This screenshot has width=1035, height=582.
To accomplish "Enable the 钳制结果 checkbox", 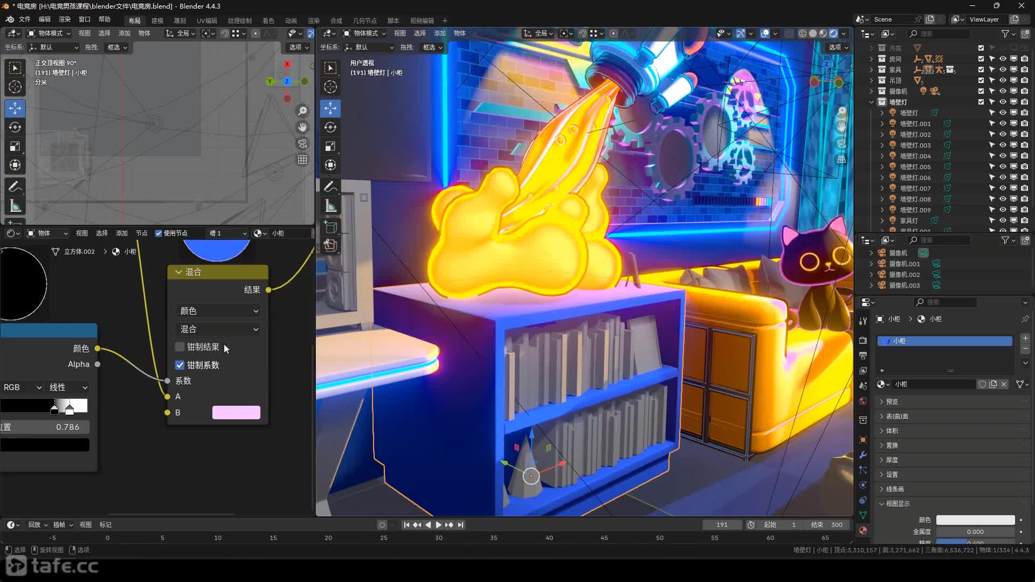I will (180, 347).
